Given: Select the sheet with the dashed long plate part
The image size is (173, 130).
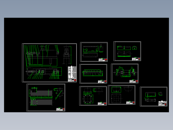Looking at the screenshot, I should click(94, 52).
